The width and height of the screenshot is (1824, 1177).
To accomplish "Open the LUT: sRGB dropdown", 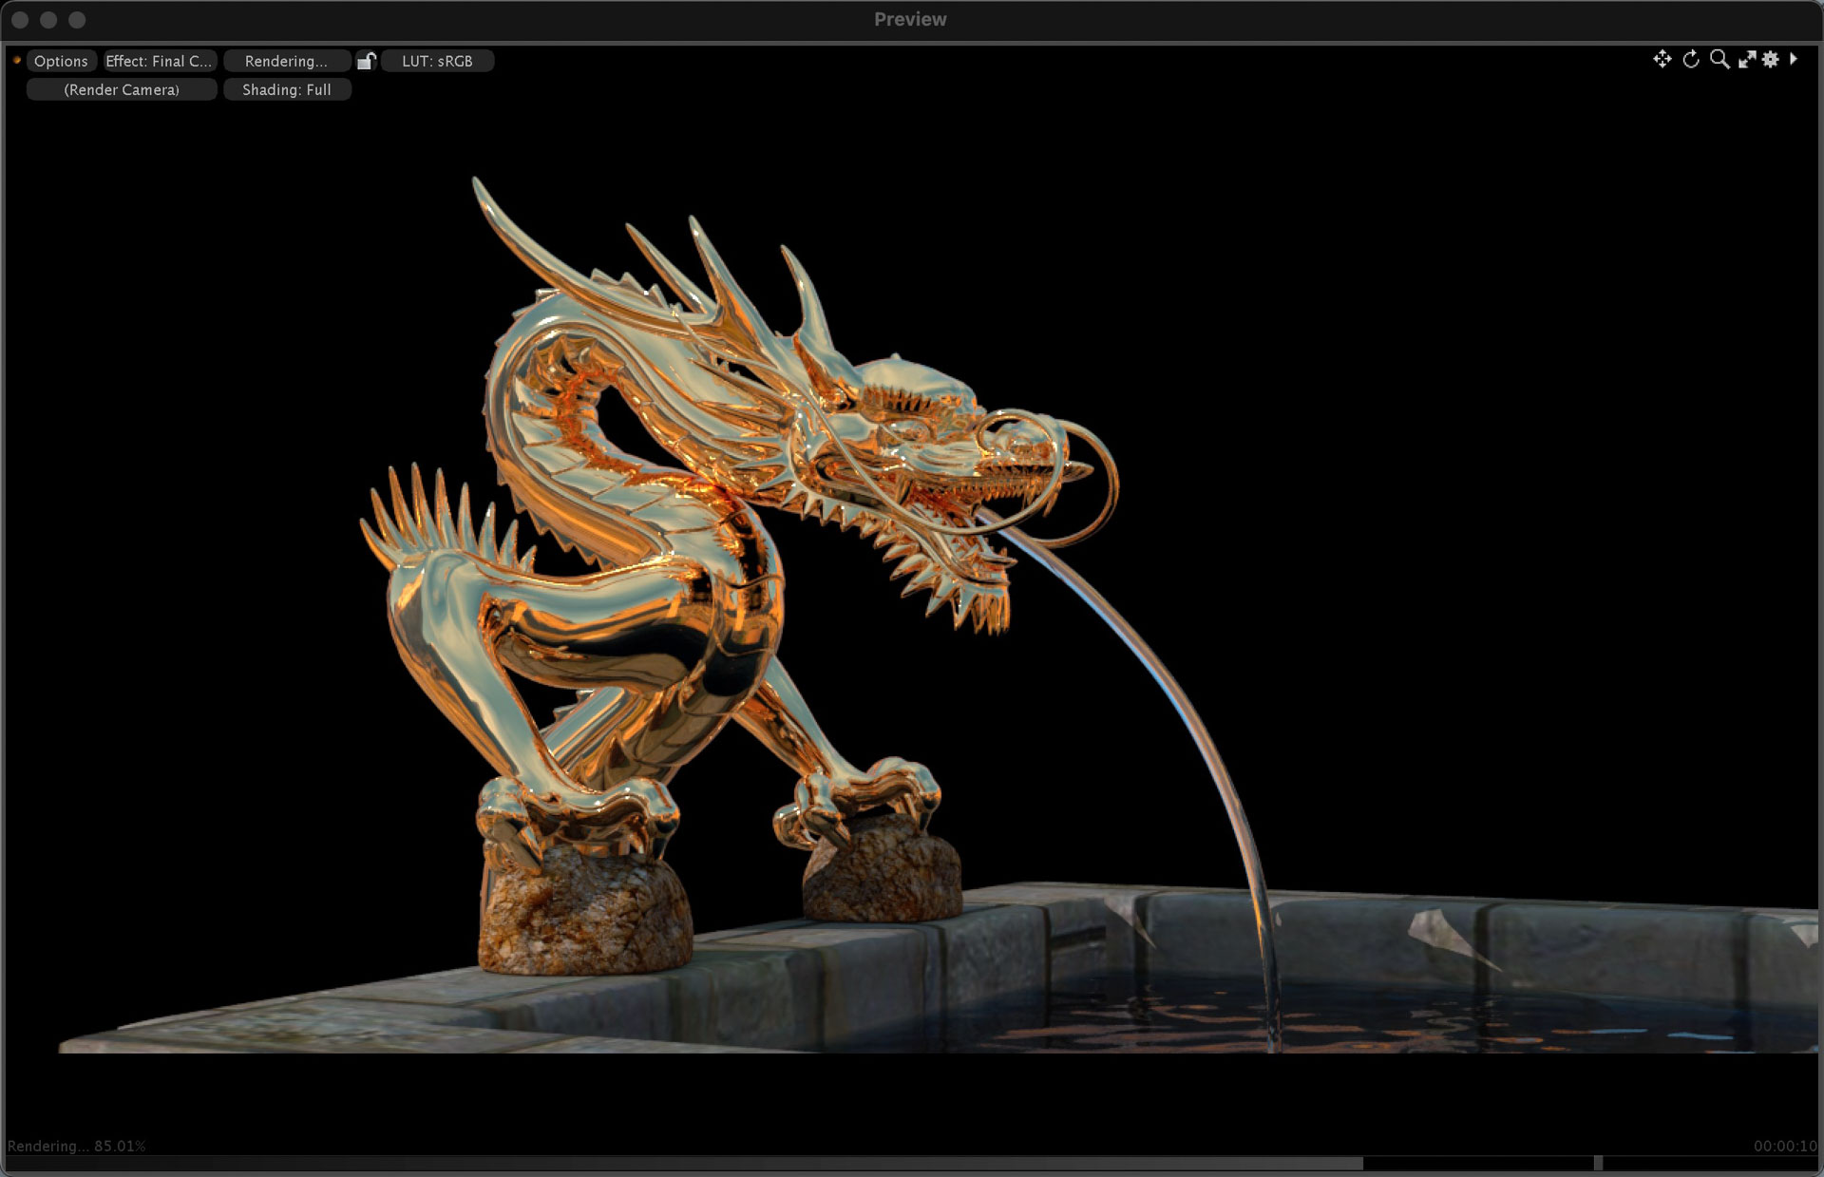I will pos(437,61).
